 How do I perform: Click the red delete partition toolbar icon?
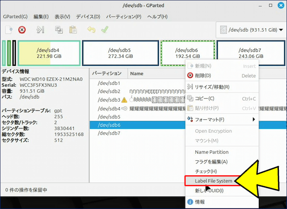22,30
